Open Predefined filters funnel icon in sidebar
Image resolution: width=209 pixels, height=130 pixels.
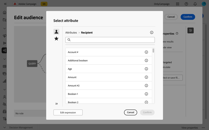pos(4,119)
